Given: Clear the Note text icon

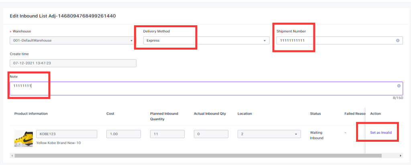Looking at the screenshot, I should 399,86.
